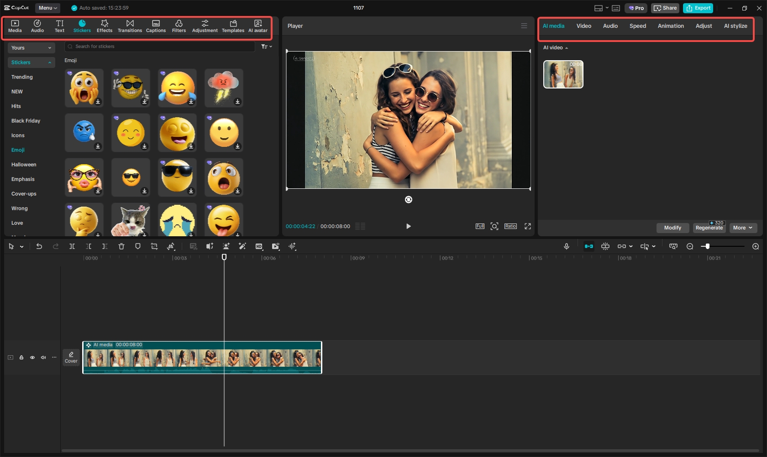This screenshot has height=457, width=767.
Task: Select the AI video thumbnail
Action: point(563,74)
